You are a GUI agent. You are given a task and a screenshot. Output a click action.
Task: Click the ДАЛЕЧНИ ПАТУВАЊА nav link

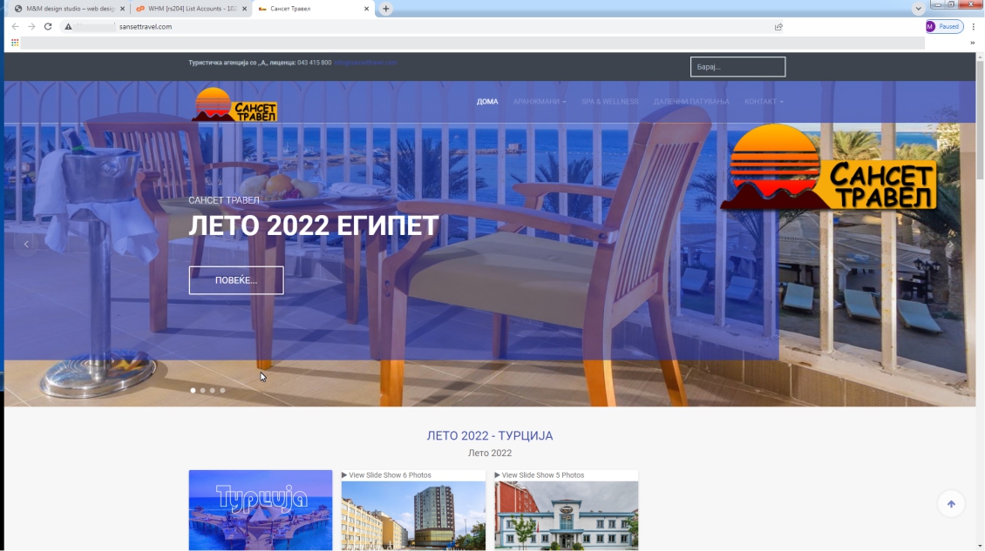(691, 102)
